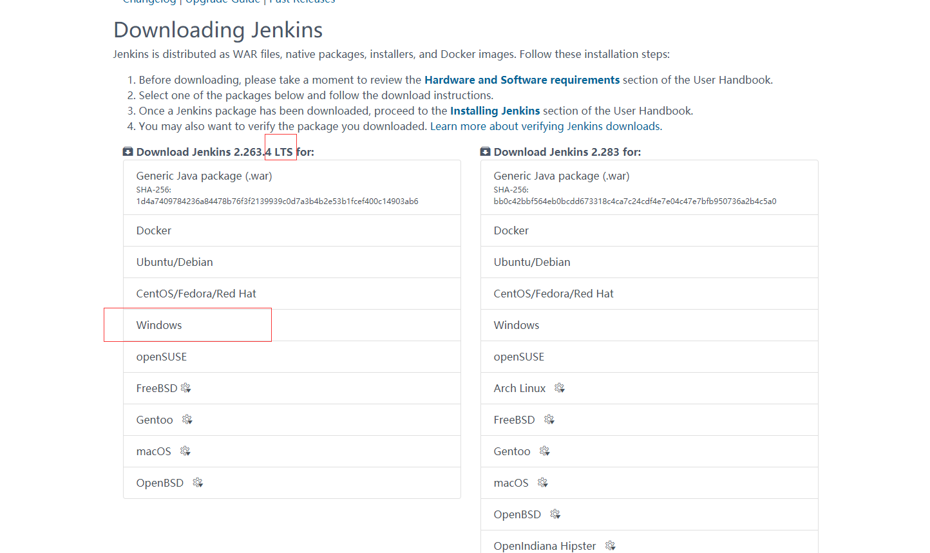The height and width of the screenshot is (553, 930).
Task: Follow the link about verifying Jenkins downloads
Action: click(546, 126)
